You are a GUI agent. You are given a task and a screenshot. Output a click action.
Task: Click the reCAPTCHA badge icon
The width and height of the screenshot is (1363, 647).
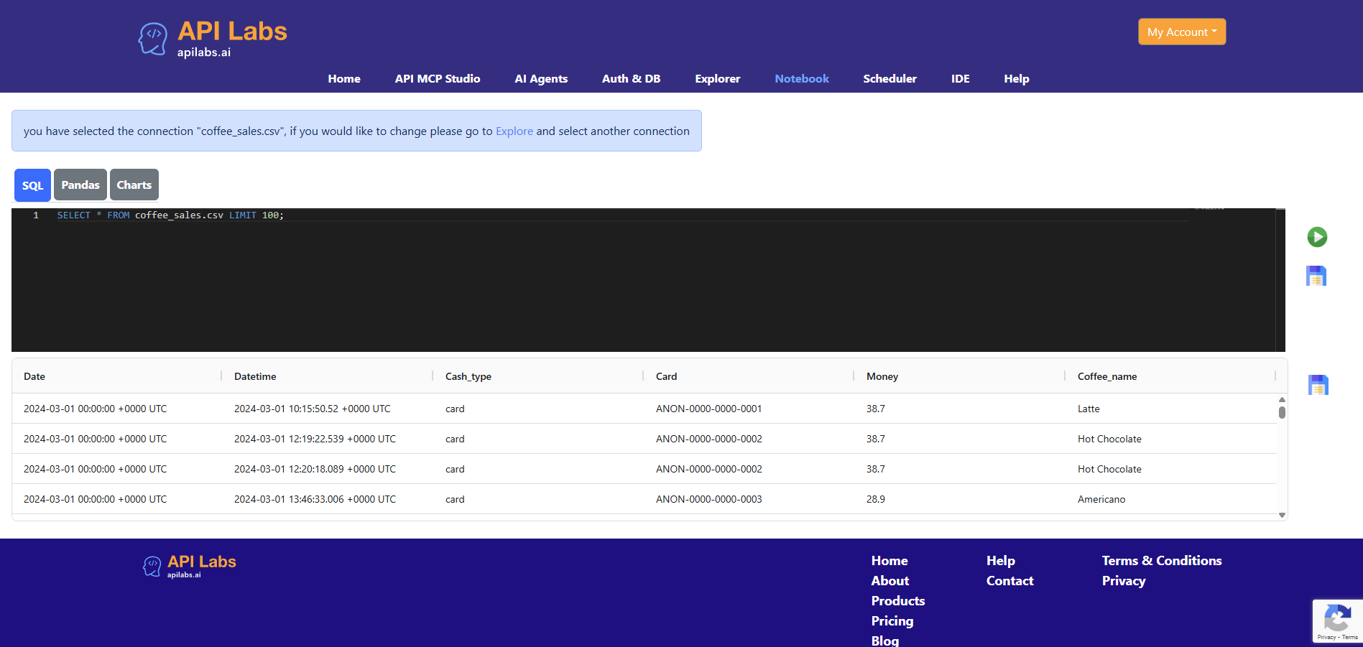pos(1337,618)
